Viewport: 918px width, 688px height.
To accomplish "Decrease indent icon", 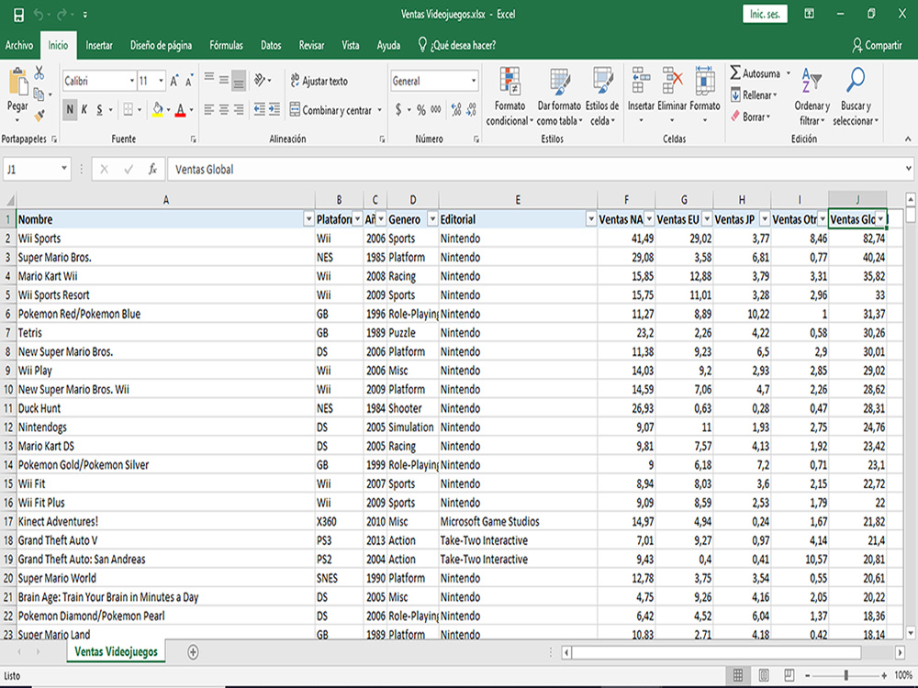I will coord(260,109).
